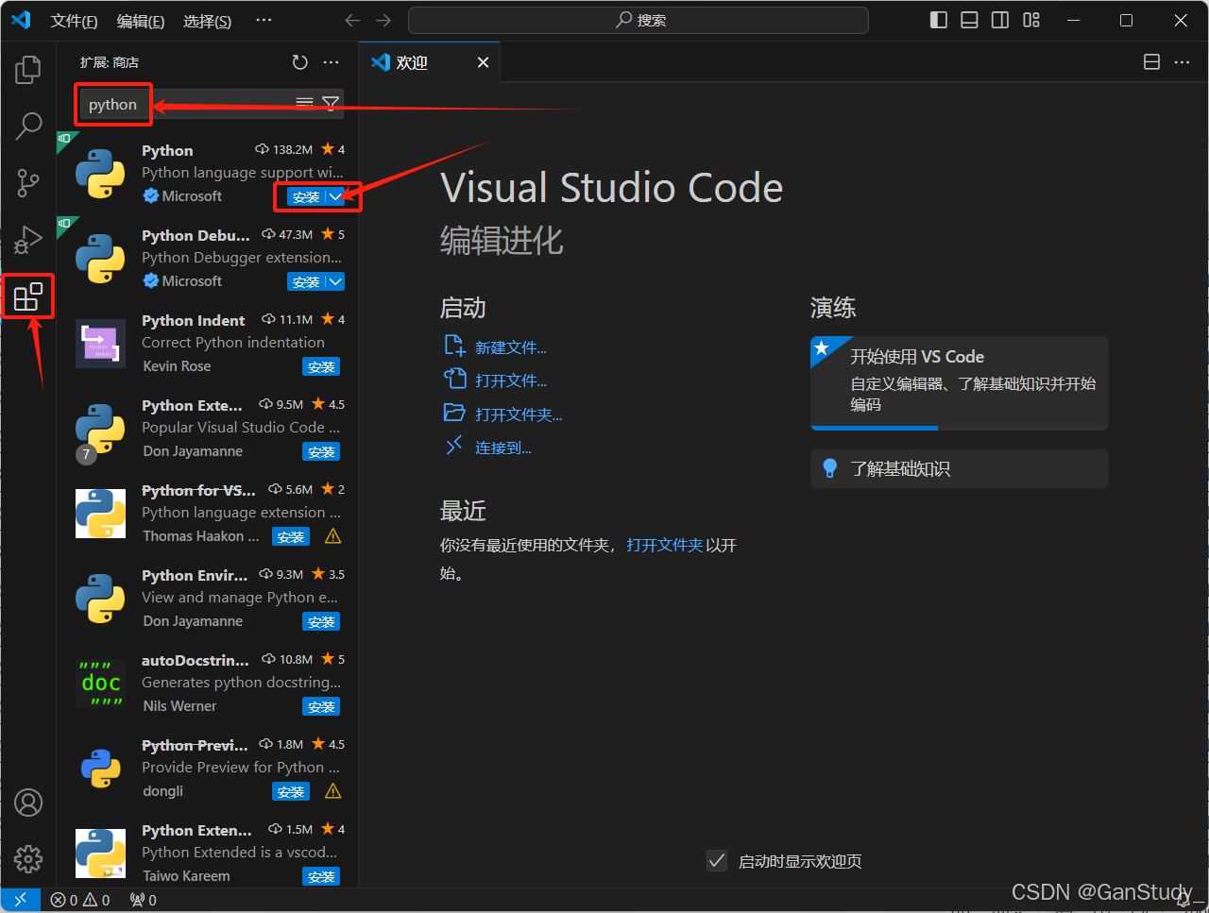
Task: Open the Accounts icon in activity bar
Action: [27, 803]
